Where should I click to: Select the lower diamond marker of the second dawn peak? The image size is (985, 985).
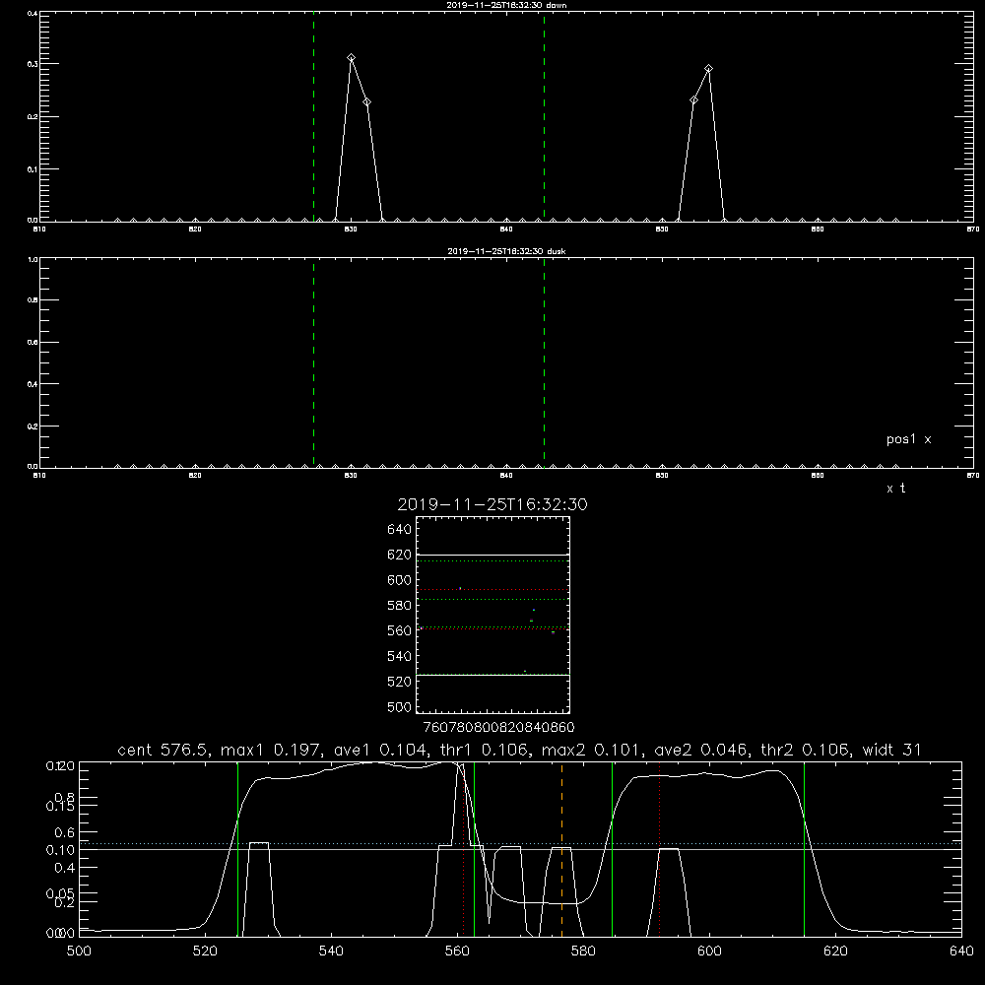click(x=693, y=100)
